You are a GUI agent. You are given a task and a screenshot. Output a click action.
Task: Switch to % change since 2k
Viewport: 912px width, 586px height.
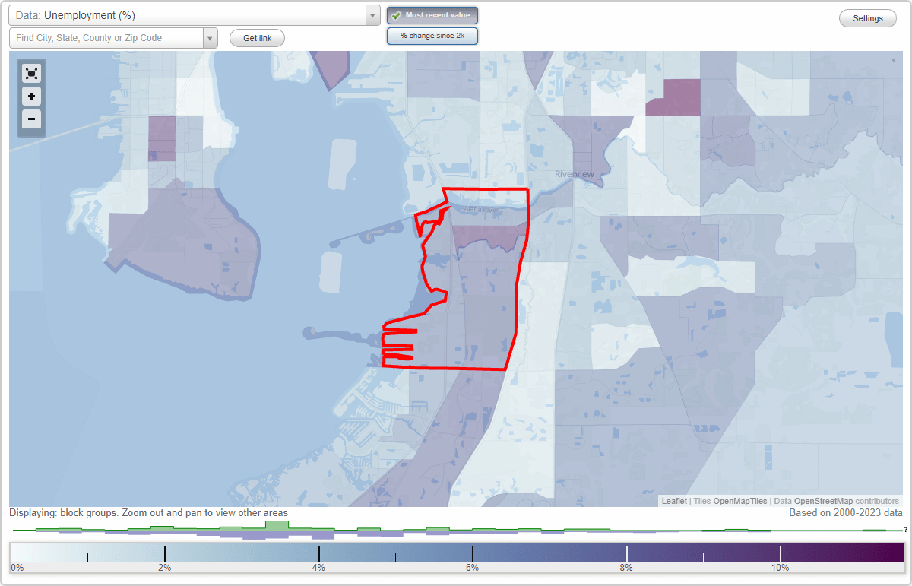432,36
